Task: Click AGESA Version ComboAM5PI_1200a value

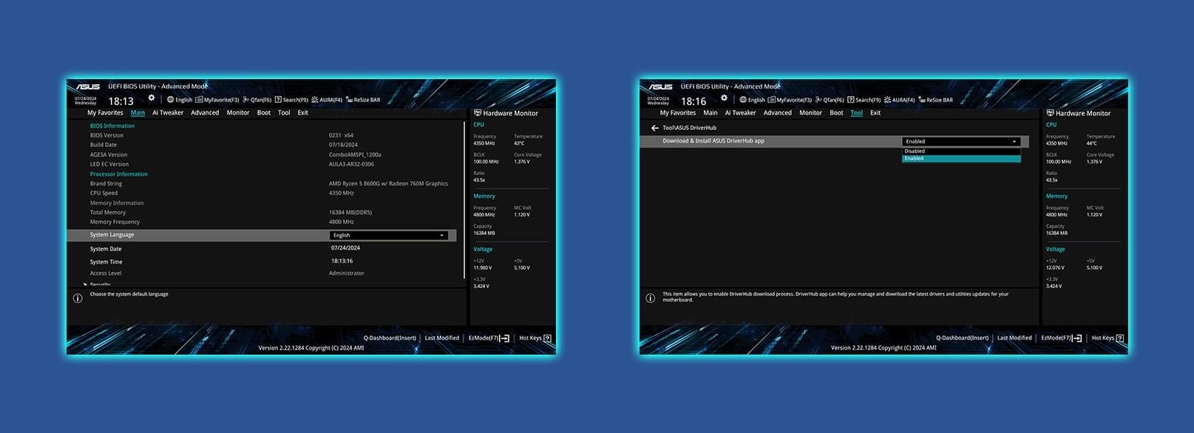Action: [x=355, y=154]
